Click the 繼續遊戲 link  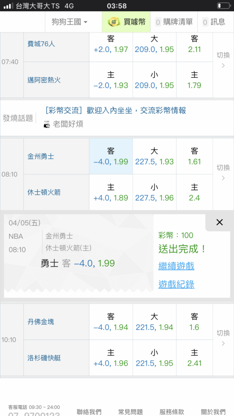[176, 265]
